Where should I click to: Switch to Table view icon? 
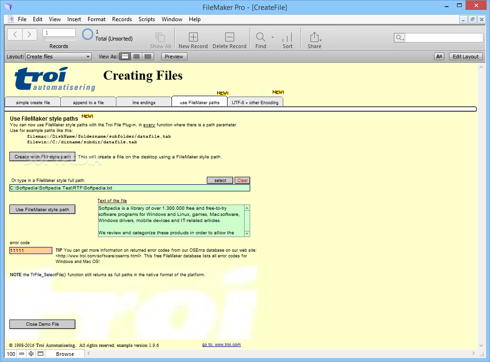point(148,57)
